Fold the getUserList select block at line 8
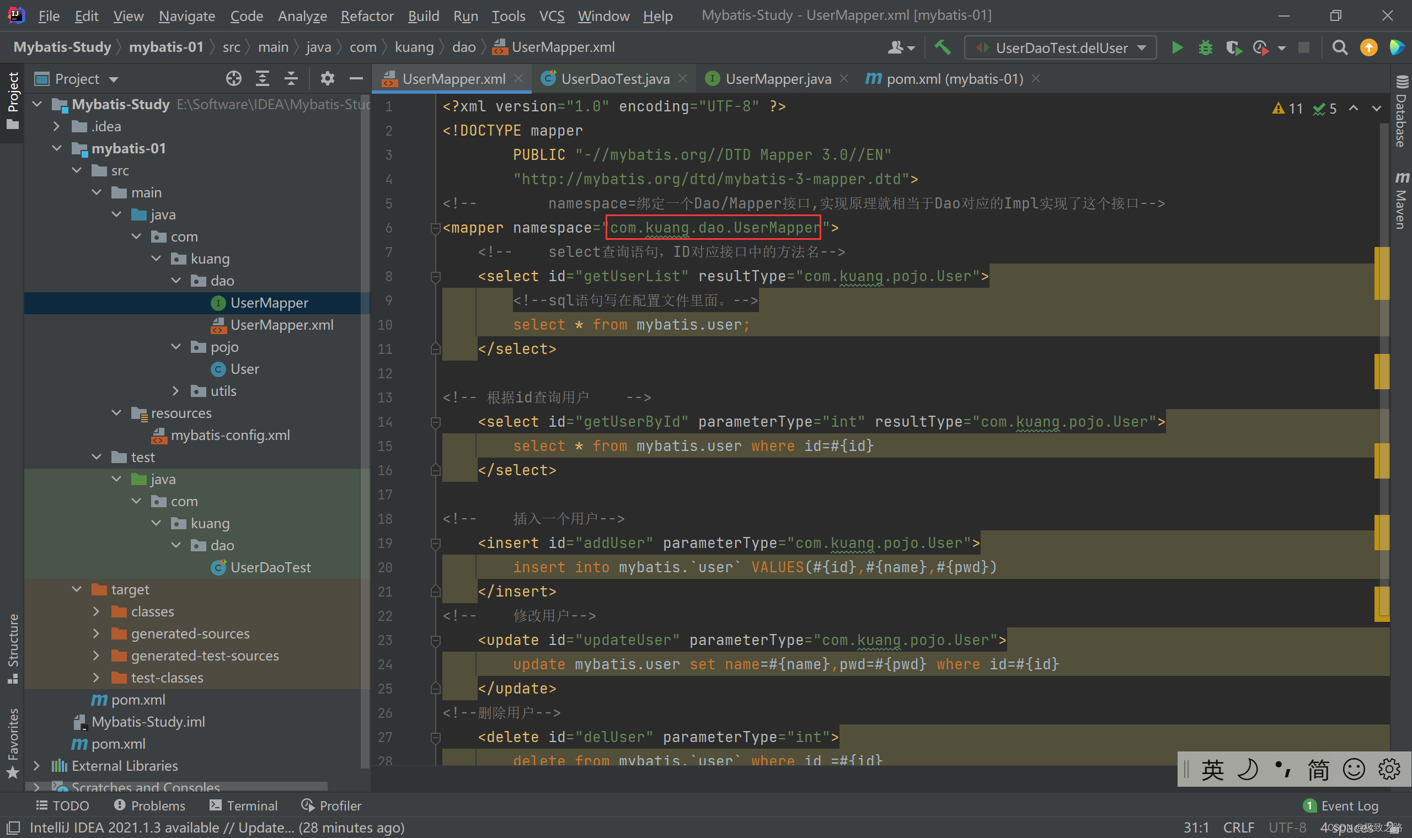Image resolution: width=1412 pixels, height=838 pixels. click(x=435, y=277)
